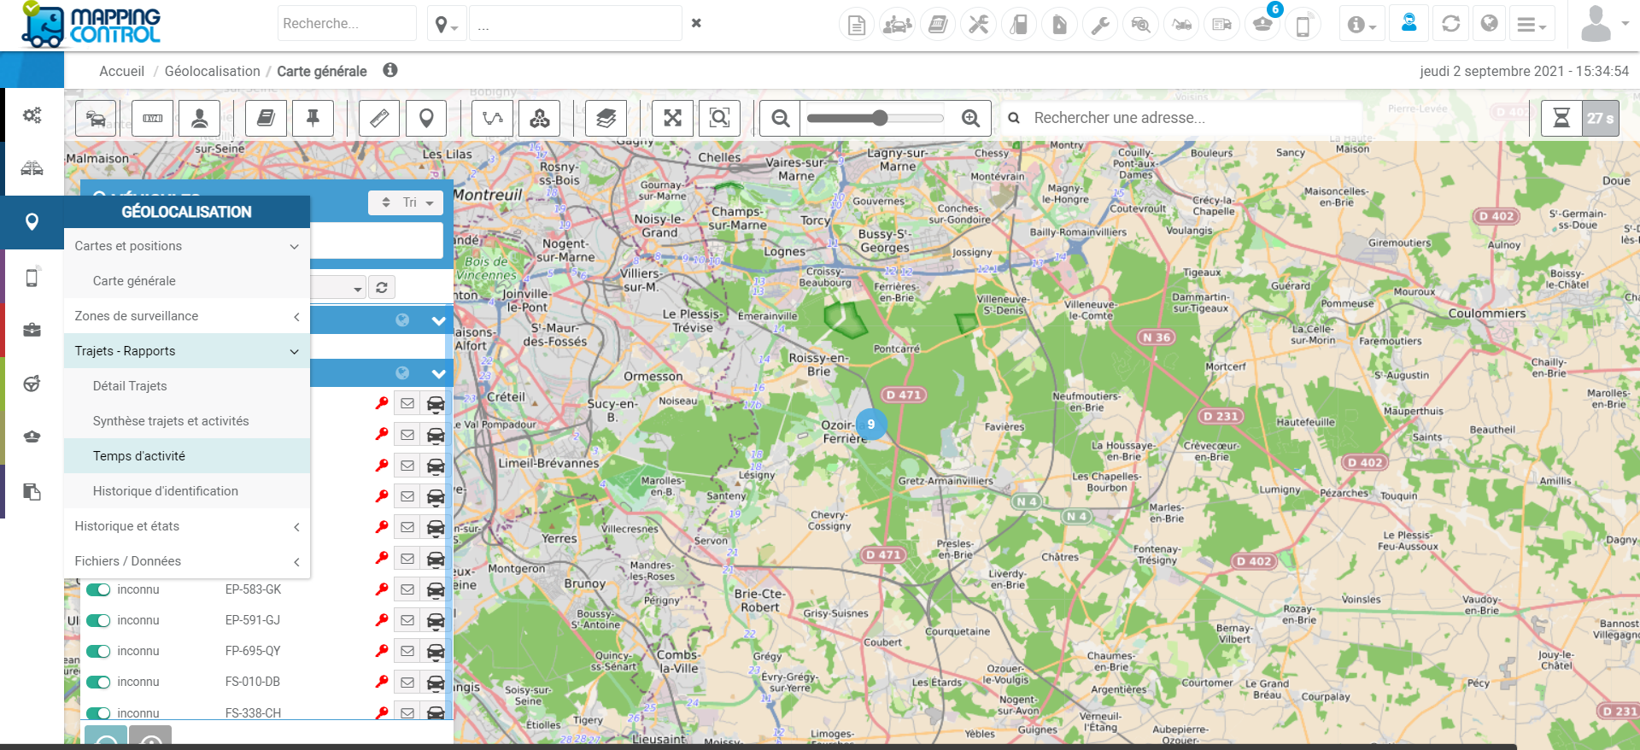Open the map layers tool
Image resolution: width=1640 pixels, height=750 pixels.
[606, 118]
